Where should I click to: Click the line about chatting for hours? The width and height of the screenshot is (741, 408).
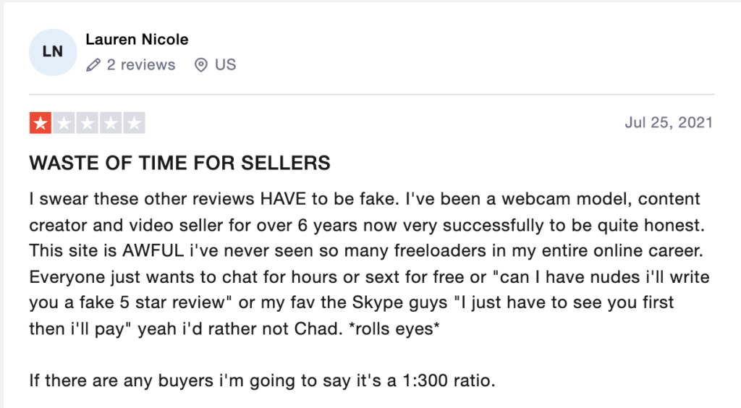pos(369,277)
